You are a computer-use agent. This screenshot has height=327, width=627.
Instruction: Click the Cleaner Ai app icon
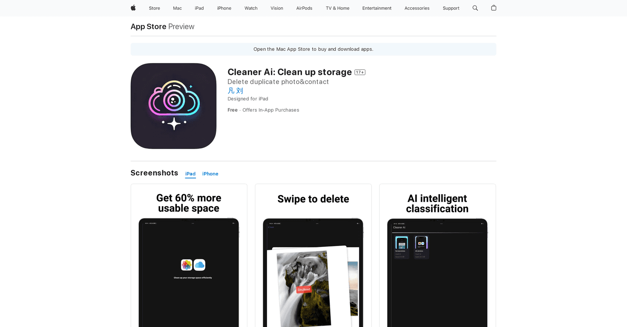[x=173, y=106]
